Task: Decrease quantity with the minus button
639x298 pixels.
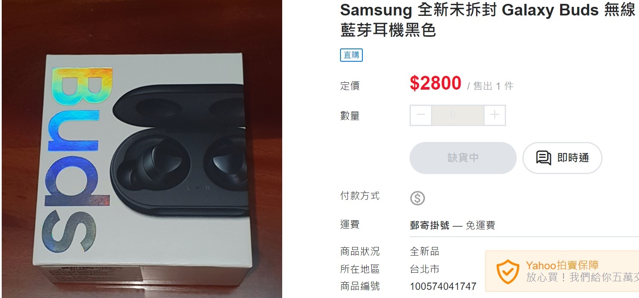Action: 421,115
